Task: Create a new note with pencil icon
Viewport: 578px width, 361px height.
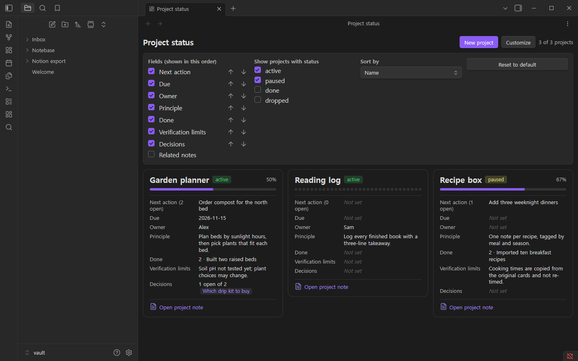Action: (x=52, y=24)
